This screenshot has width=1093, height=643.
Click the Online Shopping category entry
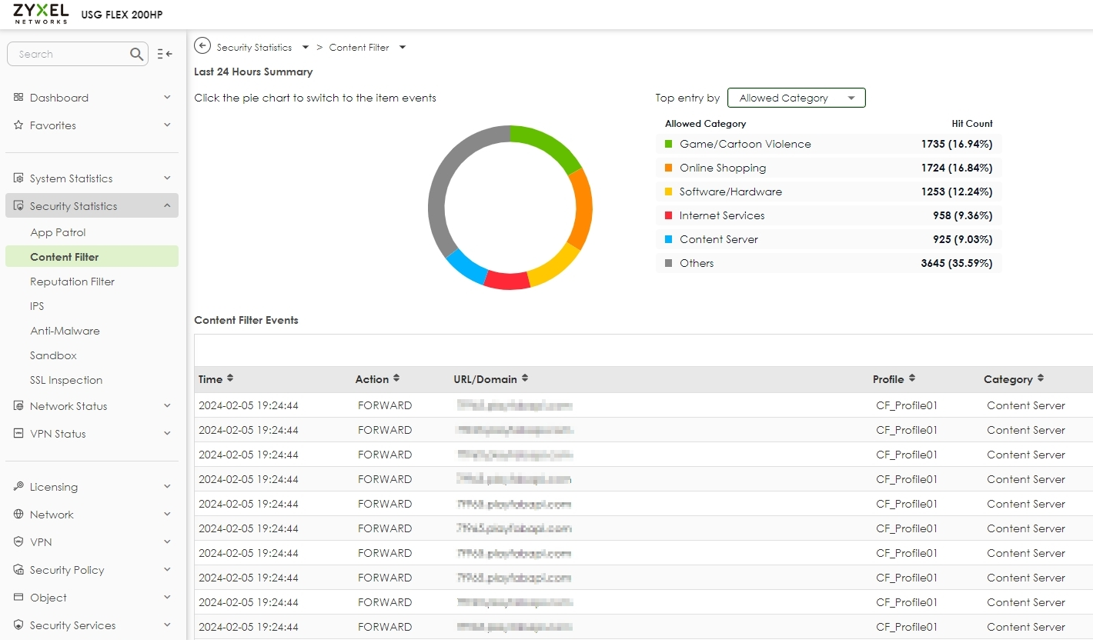click(x=723, y=168)
